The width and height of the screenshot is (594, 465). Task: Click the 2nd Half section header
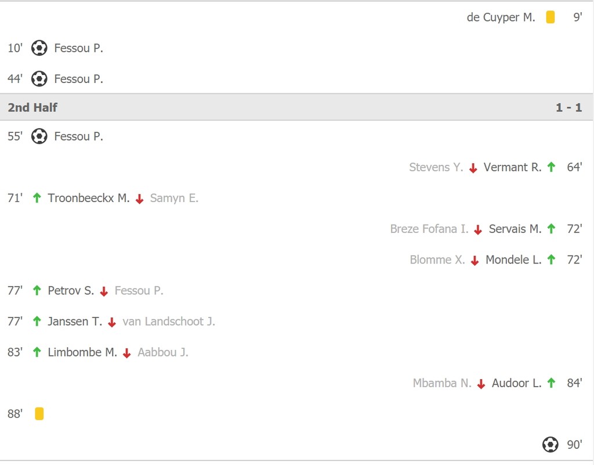coord(33,107)
